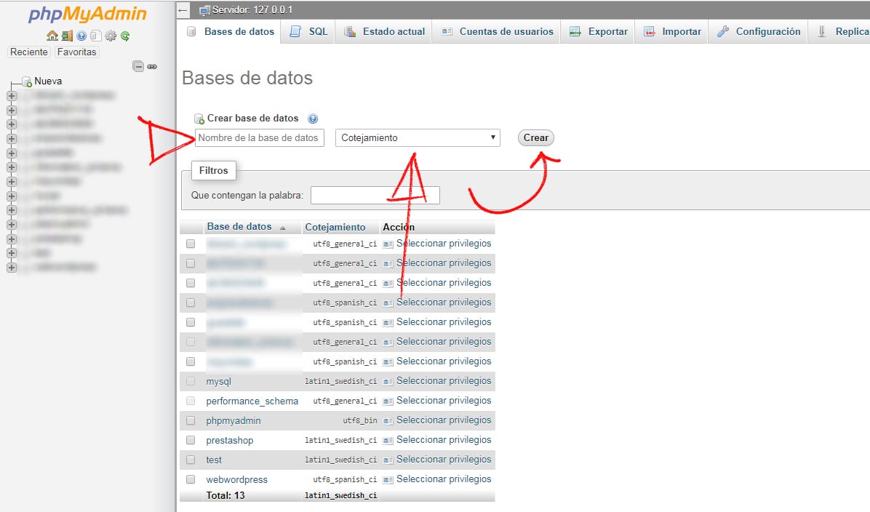Viewport: 870px width, 512px height.
Task: Click the collapse all tree icon
Action: (137, 66)
